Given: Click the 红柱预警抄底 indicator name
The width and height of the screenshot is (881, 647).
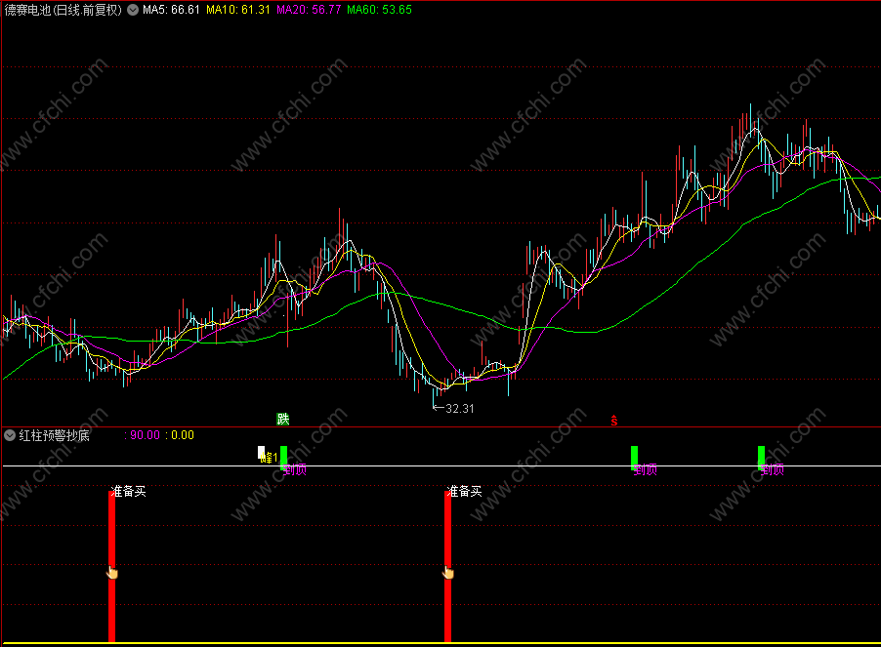Looking at the screenshot, I should point(54,435).
